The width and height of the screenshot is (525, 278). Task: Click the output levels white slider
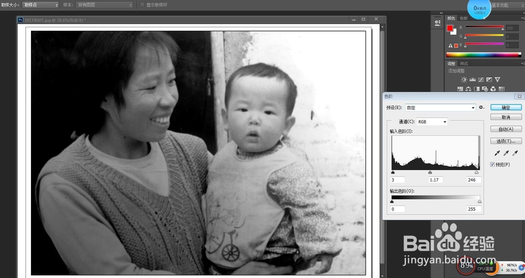[x=479, y=201]
